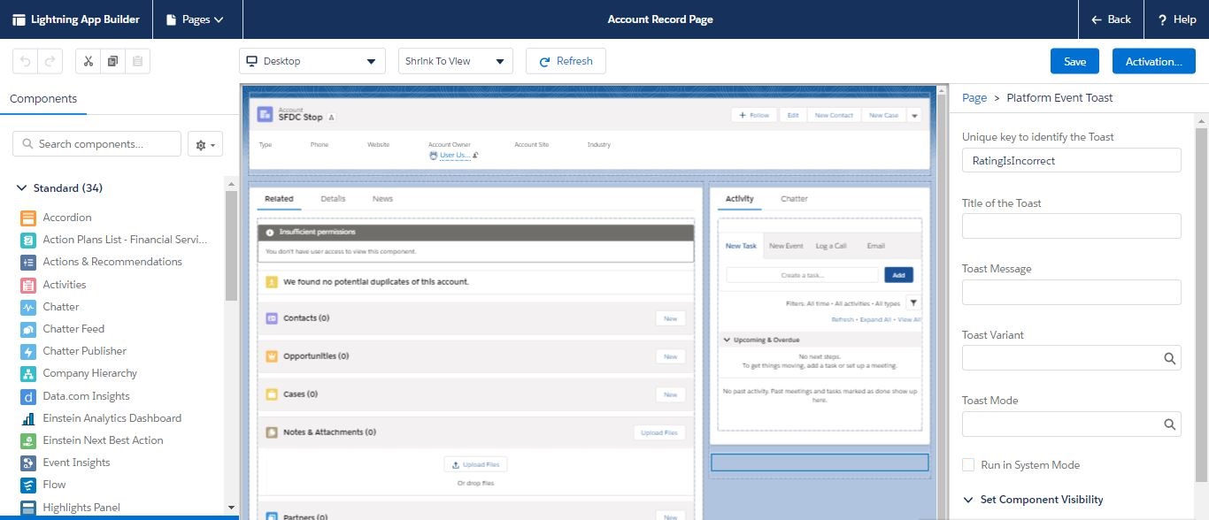The image size is (1209, 520).
Task: Switch to the preview Chatter tab
Action: tap(794, 199)
